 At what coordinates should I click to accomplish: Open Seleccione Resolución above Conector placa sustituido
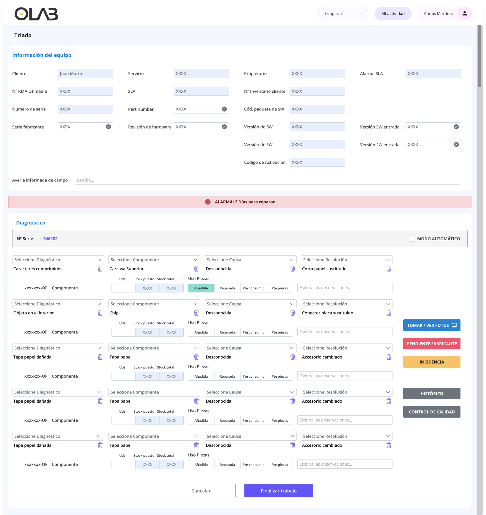point(347,304)
